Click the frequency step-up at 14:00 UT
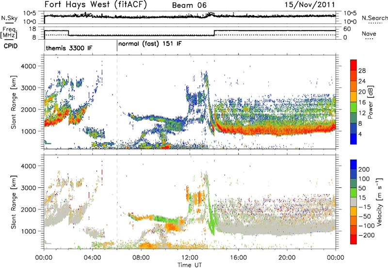This screenshot has height=268, width=388. 214,33
